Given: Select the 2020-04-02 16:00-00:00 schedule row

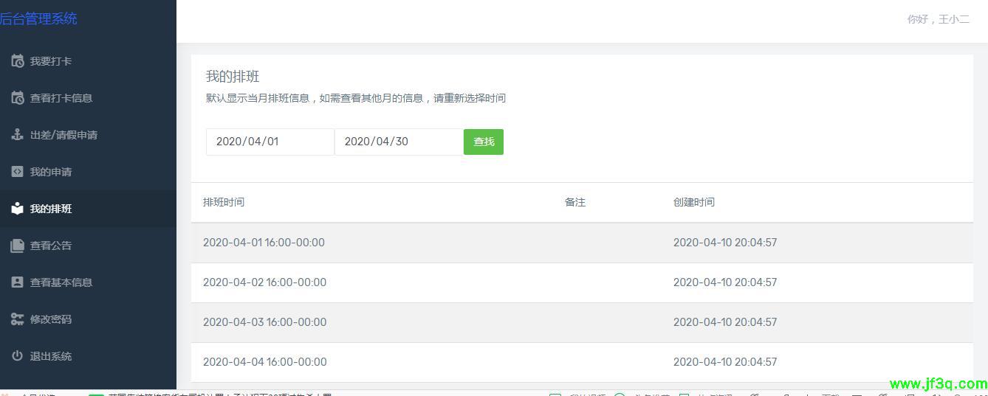Looking at the screenshot, I should pyautogui.click(x=264, y=282).
